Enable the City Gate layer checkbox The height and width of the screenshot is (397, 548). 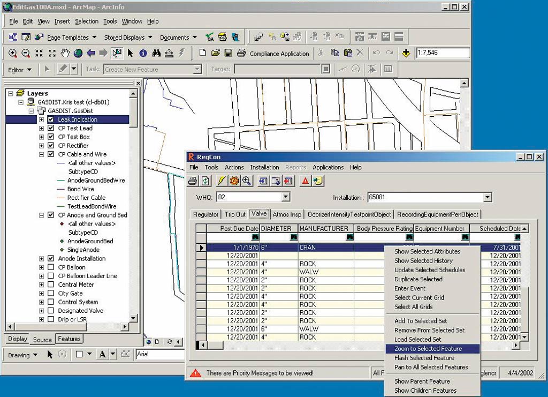point(51,294)
